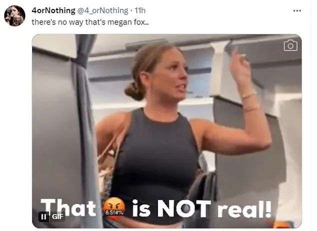Image resolution: width=317 pixels, height=231 pixels.
Task: Click the dot separator before 11h
Action: tap(131, 10)
